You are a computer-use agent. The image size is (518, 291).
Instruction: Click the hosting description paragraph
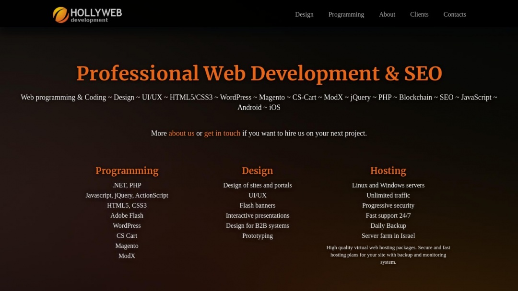click(388, 255)
